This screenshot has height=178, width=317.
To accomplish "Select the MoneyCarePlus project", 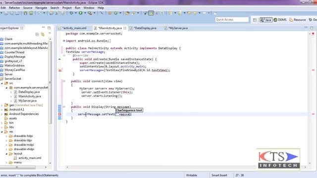I will tap(15, 70).
